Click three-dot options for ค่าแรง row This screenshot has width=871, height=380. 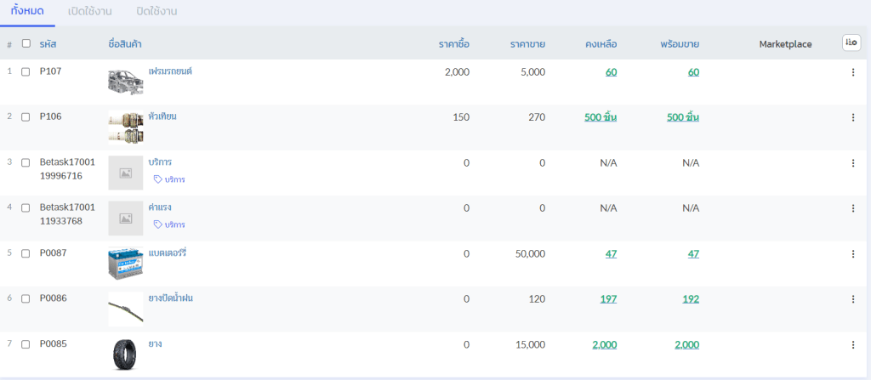pyautogui.click(x=852, y=208)
